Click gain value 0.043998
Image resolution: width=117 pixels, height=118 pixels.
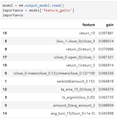[106, 113]
